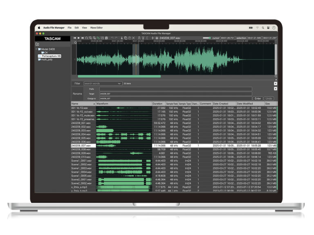Click the cursor time field 00:01:26.731
This screenshot has height=235, width=314.
227,38
